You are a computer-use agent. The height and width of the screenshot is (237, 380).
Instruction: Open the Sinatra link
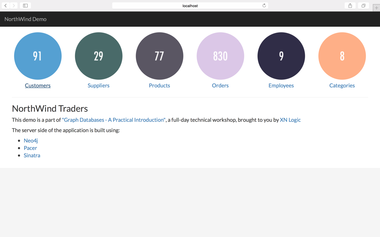click(x=32, y=155)
